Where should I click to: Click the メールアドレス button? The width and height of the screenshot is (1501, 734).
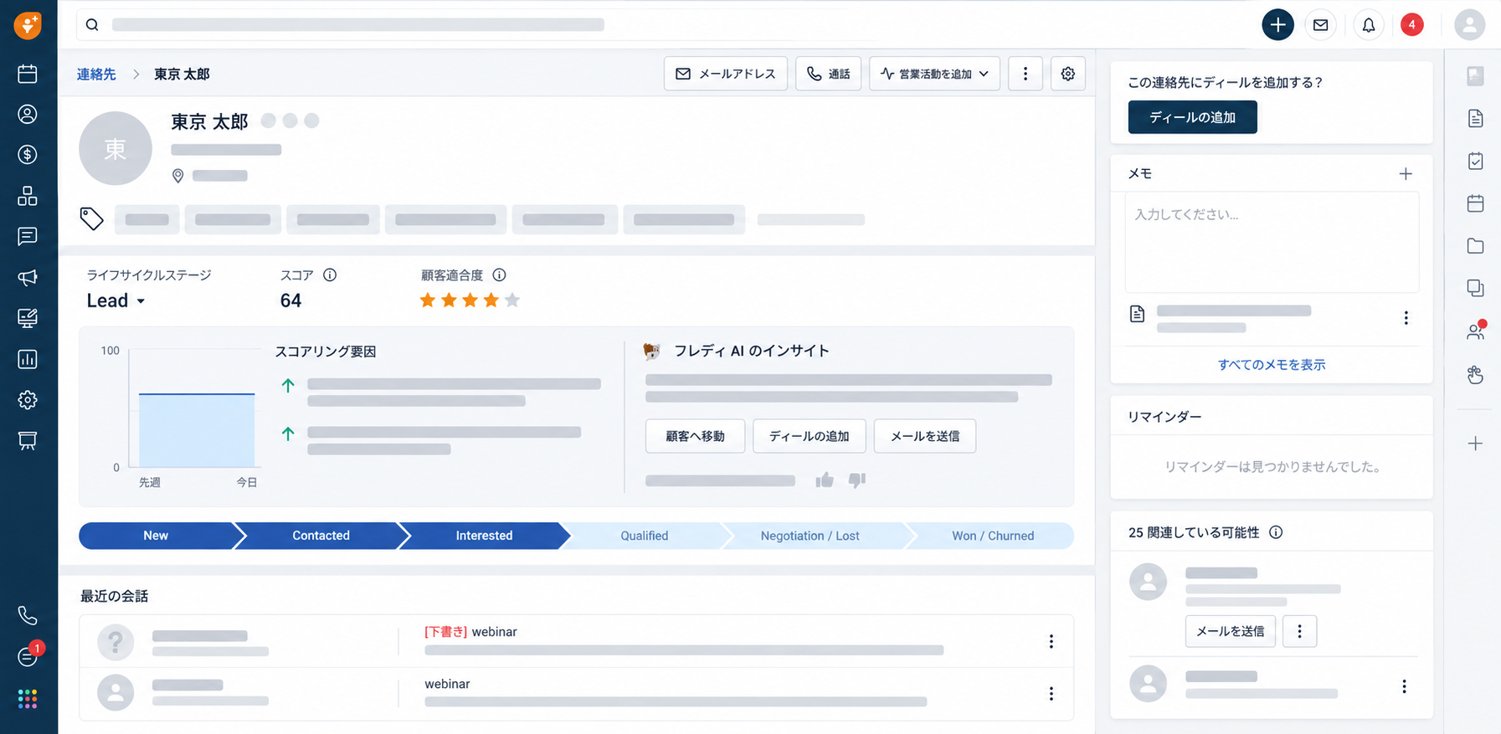pos(726,74)
